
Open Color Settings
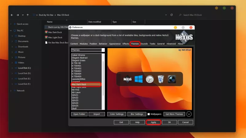[117, 114]
